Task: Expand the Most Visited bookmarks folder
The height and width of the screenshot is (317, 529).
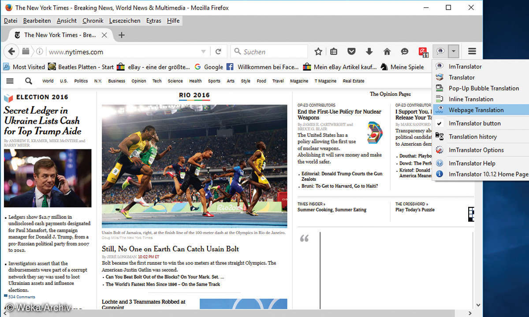Action: (24, 67)
